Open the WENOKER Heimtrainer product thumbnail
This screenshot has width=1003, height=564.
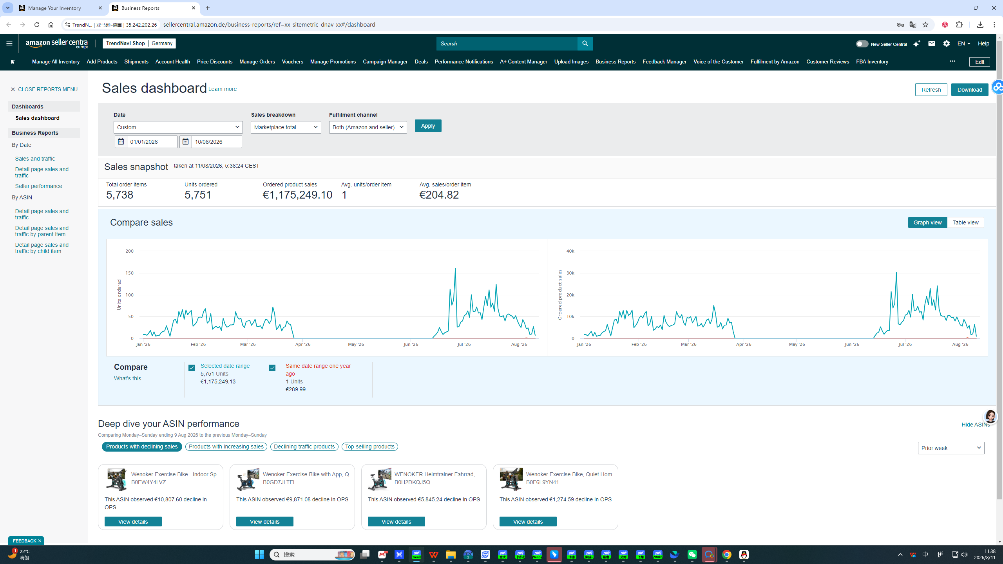[379, 479]
